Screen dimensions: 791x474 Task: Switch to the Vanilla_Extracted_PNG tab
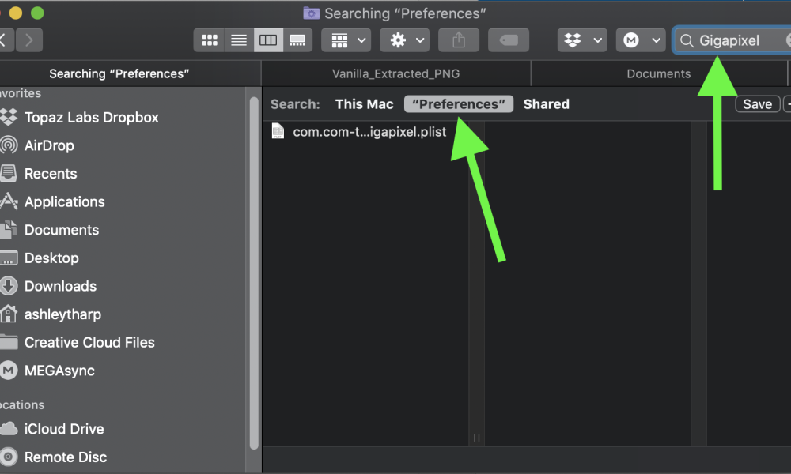tap(396, 73)
